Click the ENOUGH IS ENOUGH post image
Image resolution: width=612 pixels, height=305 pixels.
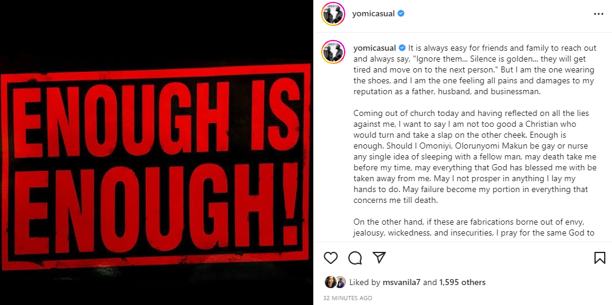[156, 152]
